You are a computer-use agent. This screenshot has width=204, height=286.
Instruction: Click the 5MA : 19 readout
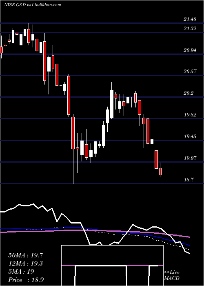[x=21, y=272]
